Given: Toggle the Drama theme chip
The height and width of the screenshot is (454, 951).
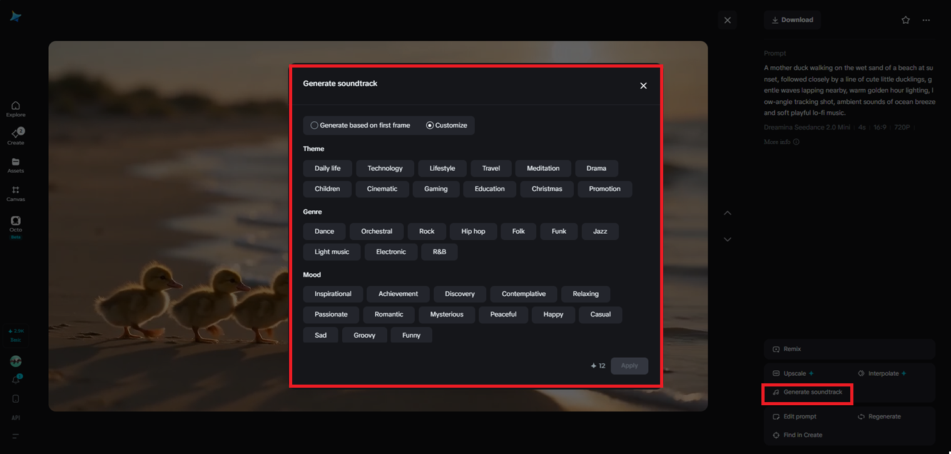Looking at the screenshot, I should click(x=596, y=168).
